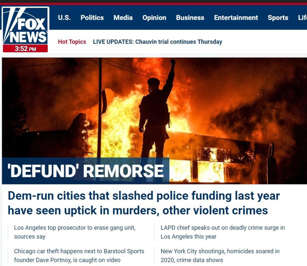
Task: Click the Fox News logo
Action: click(x=25, y=26)
